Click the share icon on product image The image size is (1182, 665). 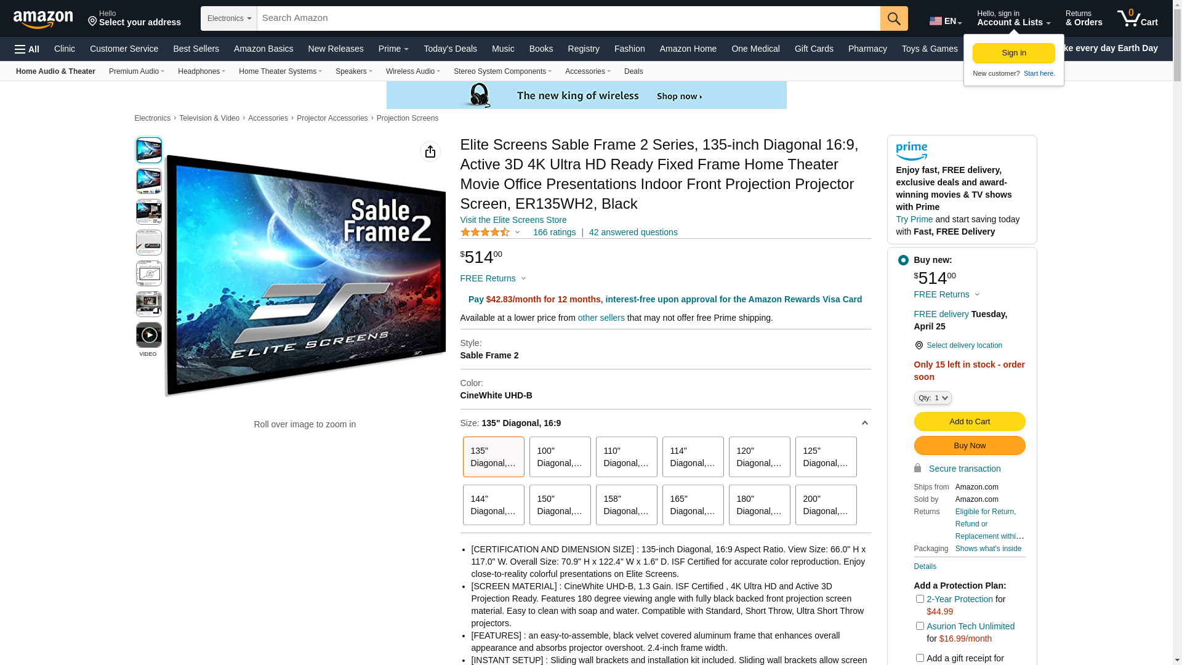tap(430, 151)
